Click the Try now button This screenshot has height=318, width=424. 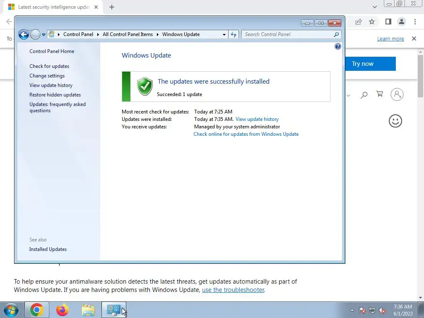tap(371, 64)
